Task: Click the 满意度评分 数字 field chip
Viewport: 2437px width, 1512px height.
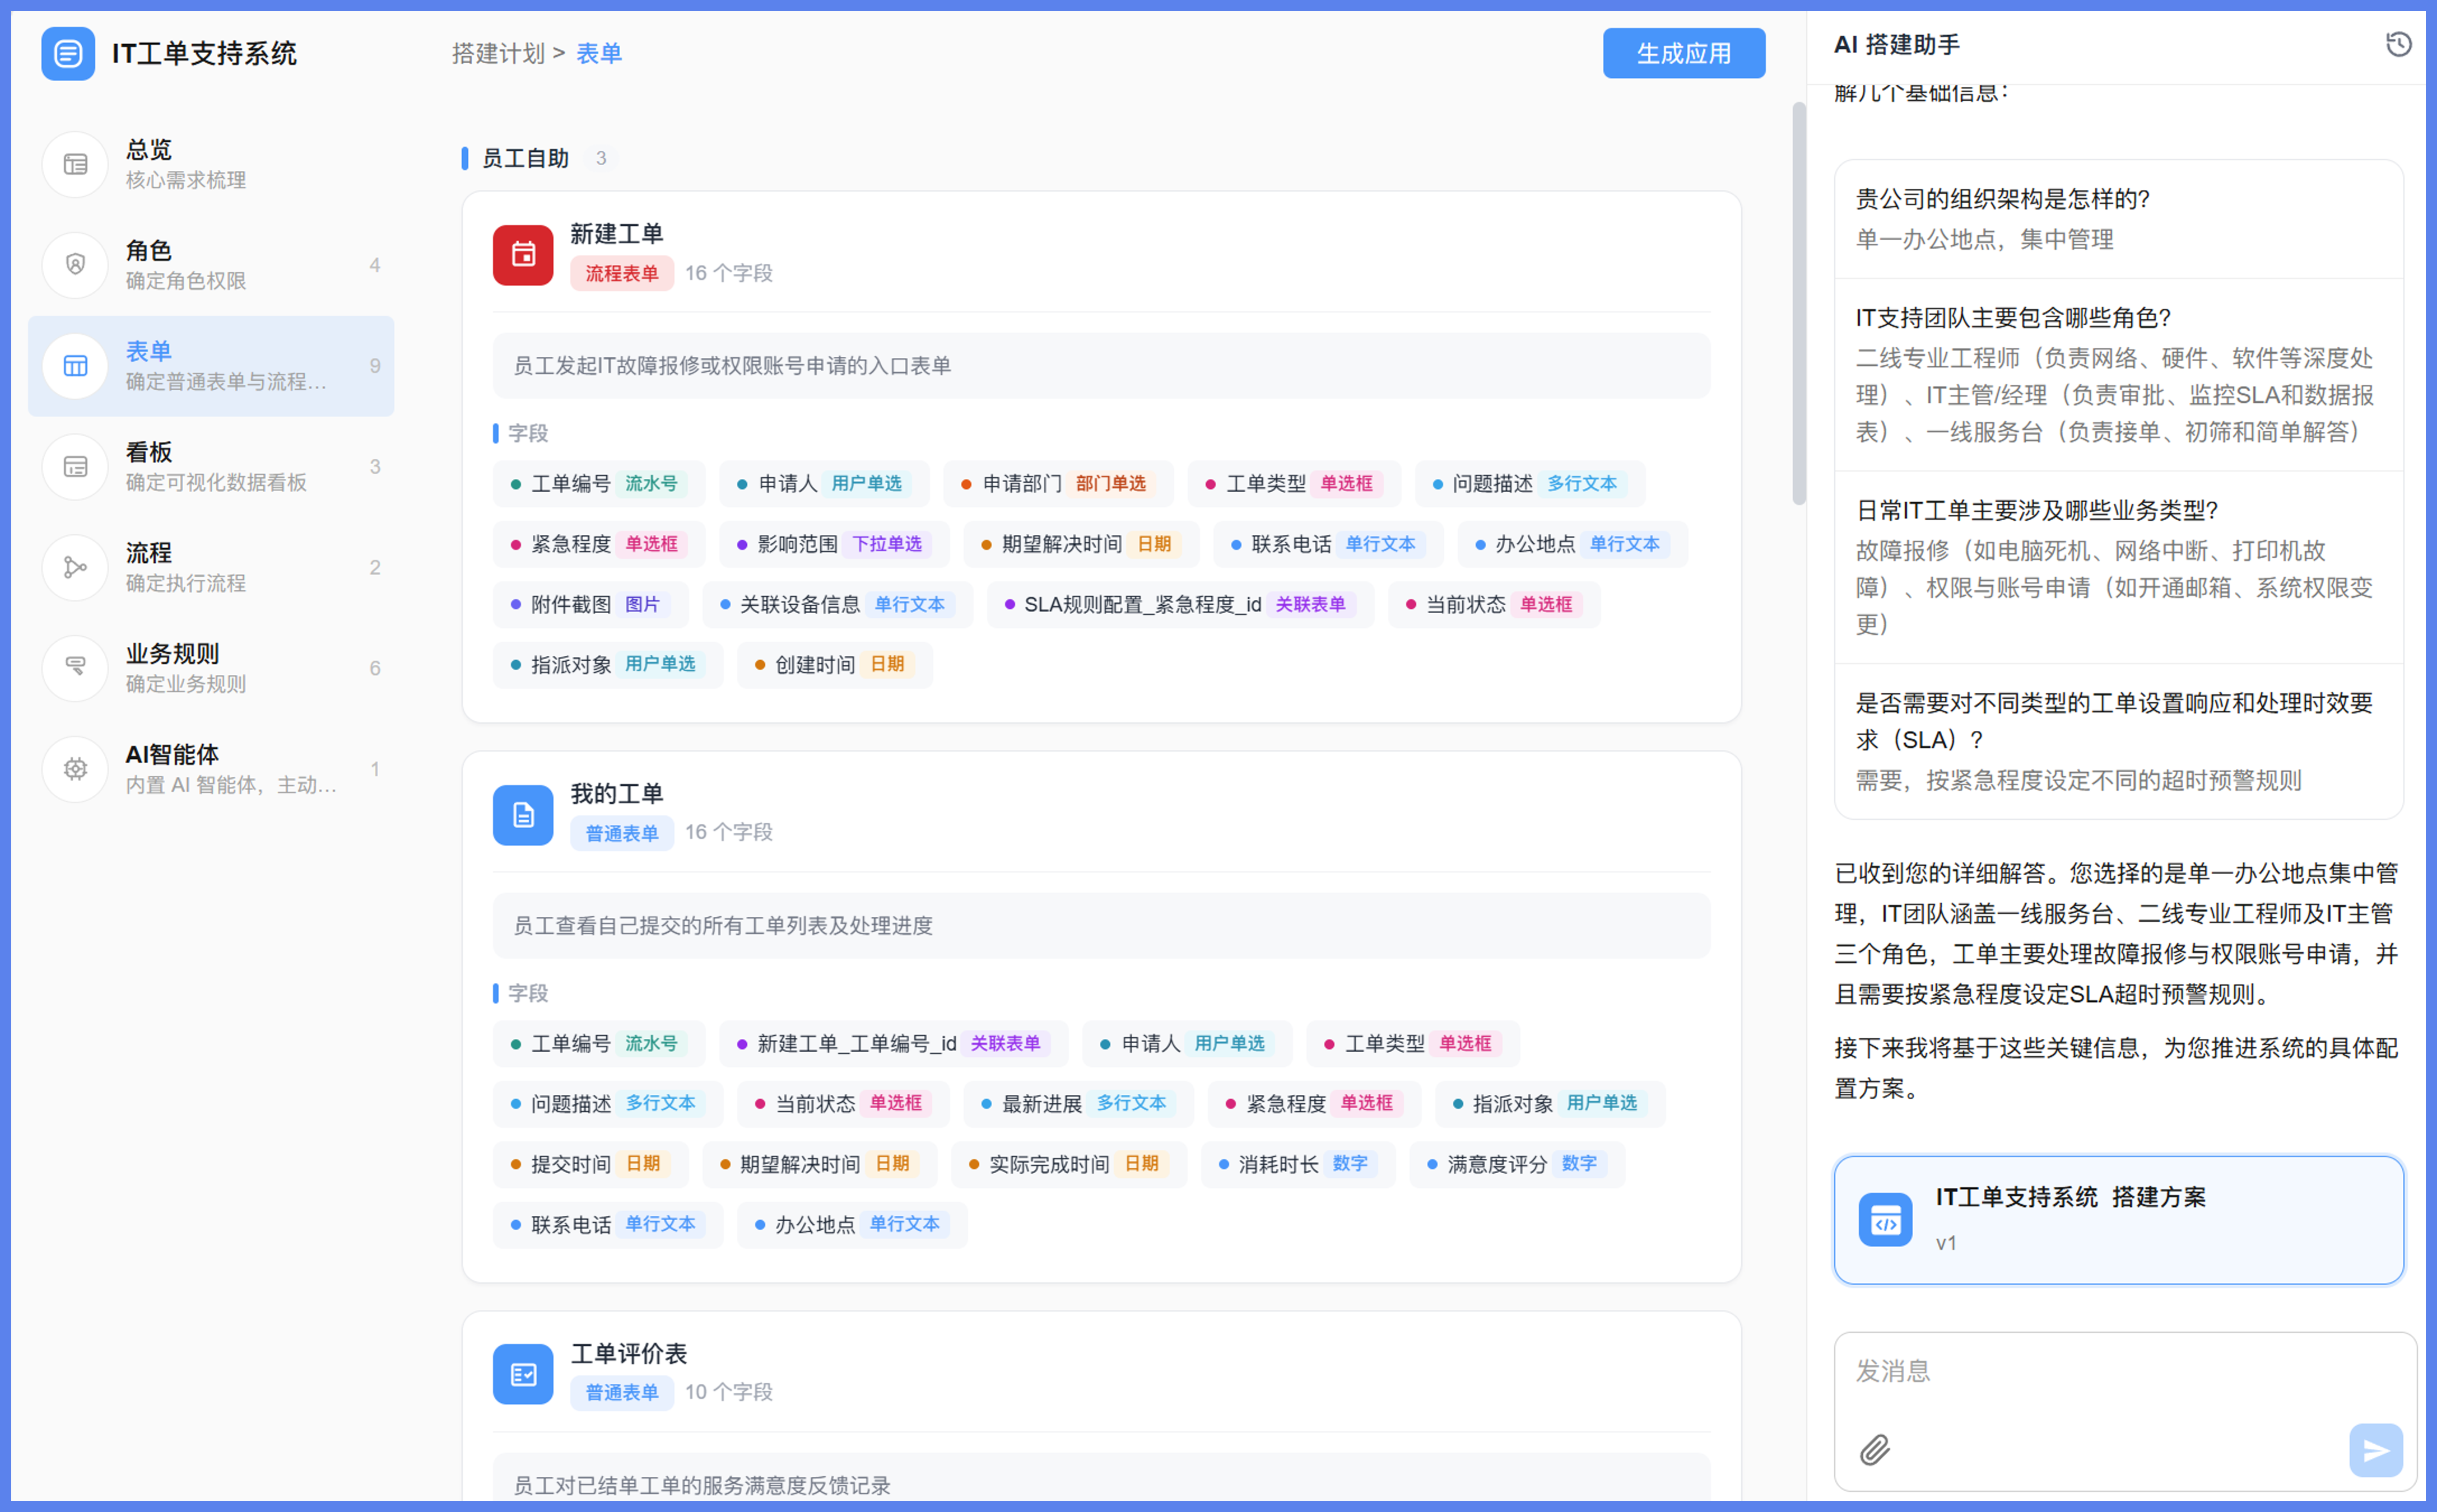Action: pyautogui.click(x=1517, y=1164)
